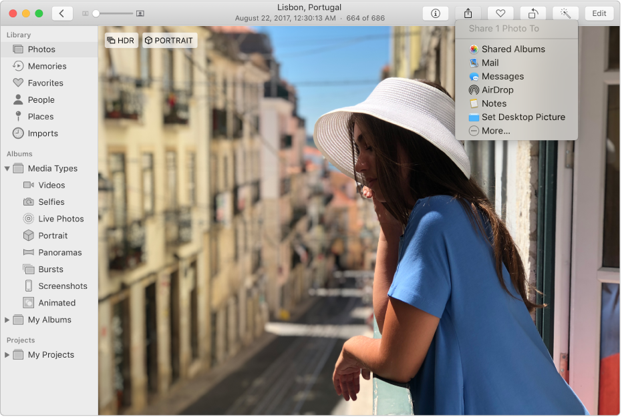This screenshot has width=624, height=417.
Task: Select Set Desktop Picture in the share menu
Action: tap(523, 117)
